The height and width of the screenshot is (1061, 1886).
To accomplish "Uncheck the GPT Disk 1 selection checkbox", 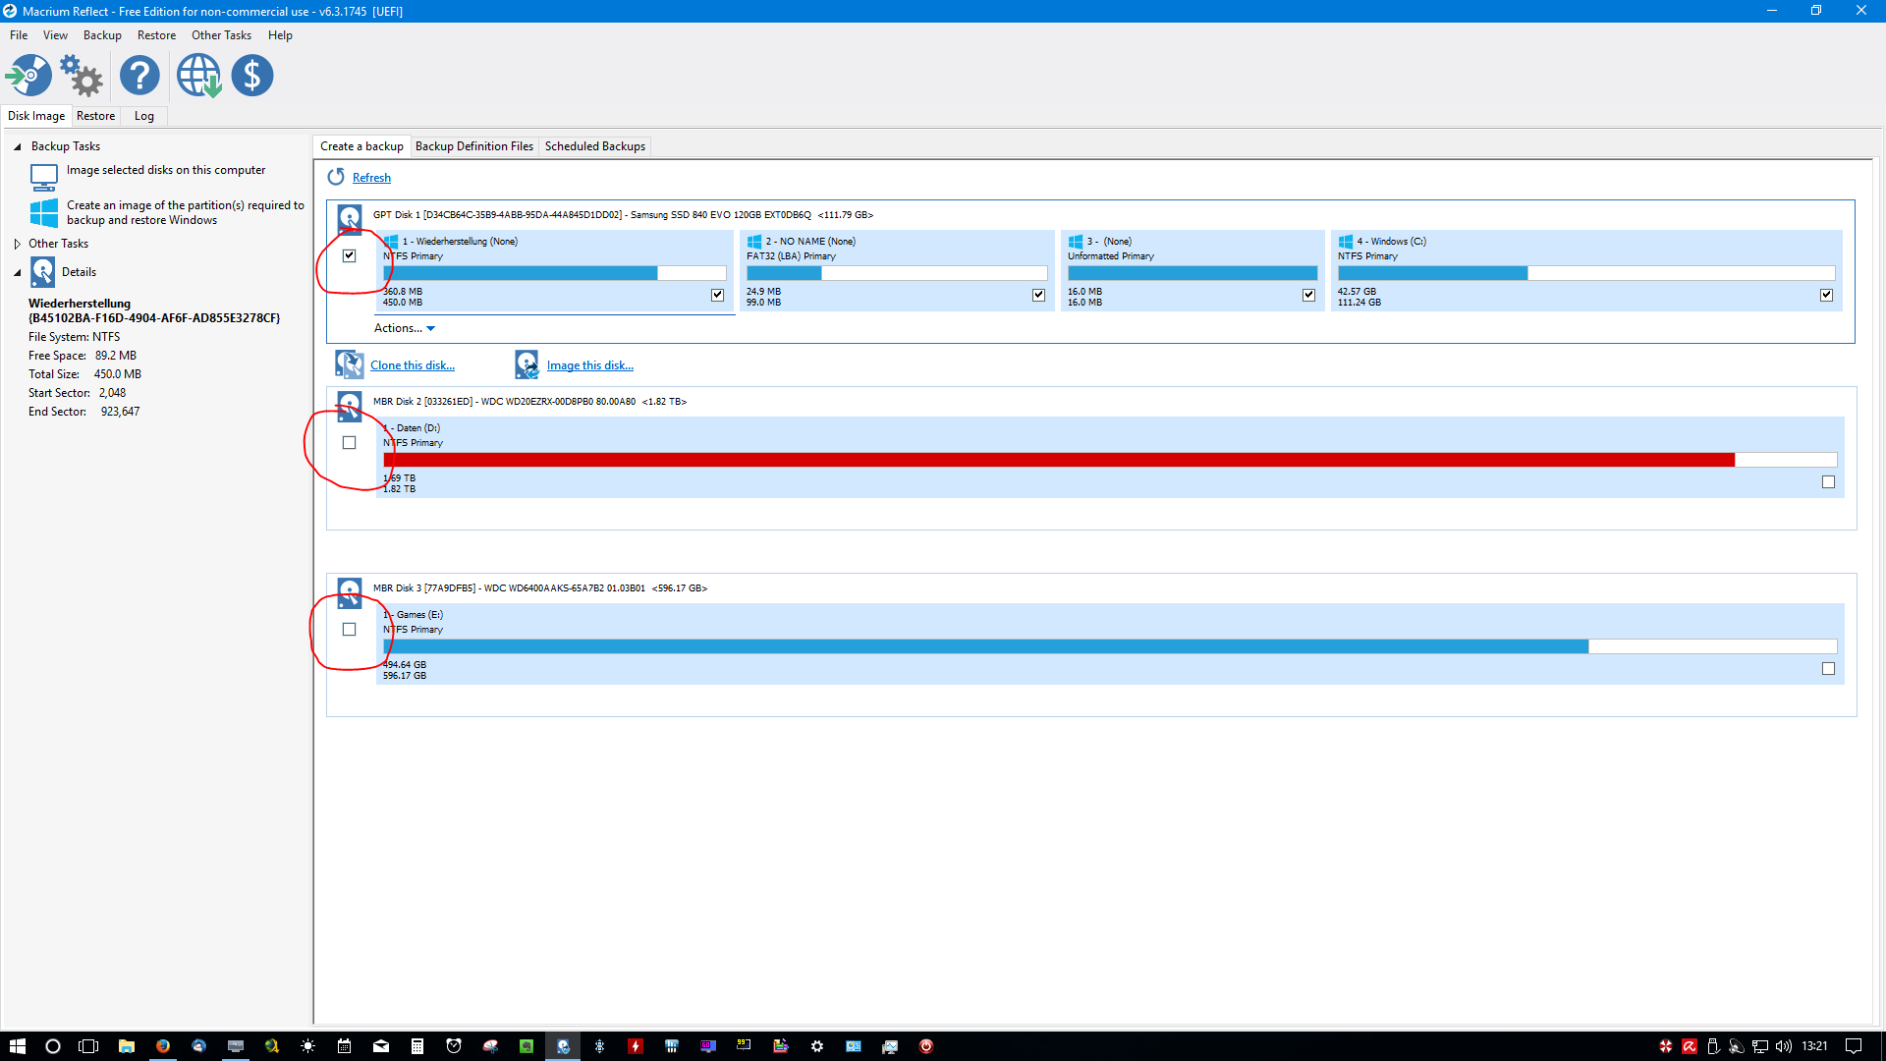I will tap(349, 255).
